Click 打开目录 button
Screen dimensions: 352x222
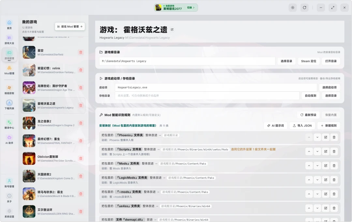click(331, 61)
